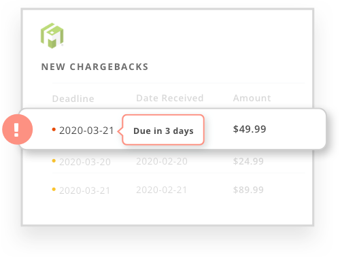The height and width of the screenshot is (257, 340).
Task: Click the 2020-02-20 date received value
Action: click(162, 161)
